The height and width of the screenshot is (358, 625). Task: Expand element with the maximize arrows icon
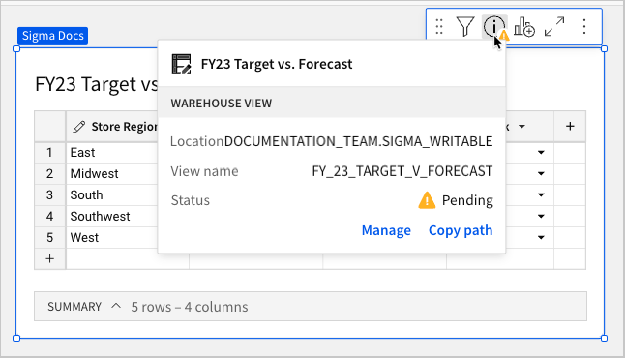(x=554, y=27)
